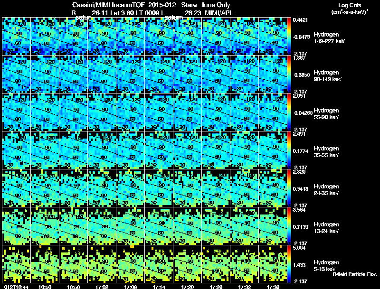This screenshot has width=380, height=289.
Task: Click the MIMI/APL text in the header
Action: pyautogui.click(x=219, y=13)
